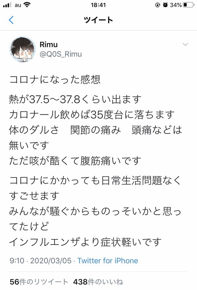This screenshot has width=197, height=290.
Task: Open the @Q0S_Rimu handle
Action: pyautogui.click(x=61, y=54)
